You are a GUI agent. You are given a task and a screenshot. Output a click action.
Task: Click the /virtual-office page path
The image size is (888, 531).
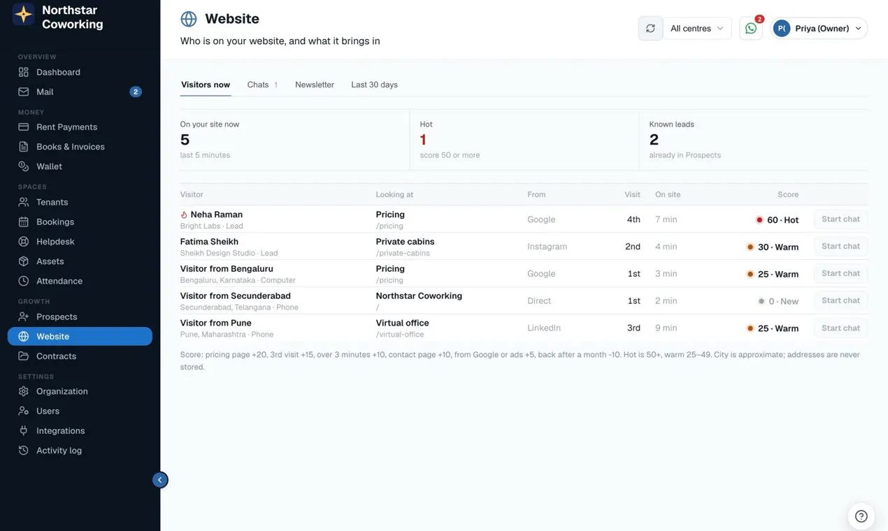pyautogui.click(x=400, y=335)
